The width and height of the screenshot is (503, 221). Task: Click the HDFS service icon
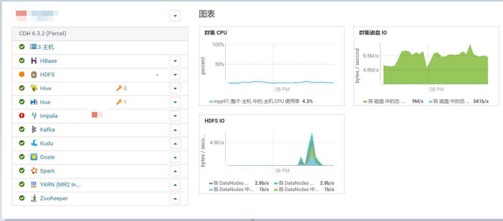point(34,74)
